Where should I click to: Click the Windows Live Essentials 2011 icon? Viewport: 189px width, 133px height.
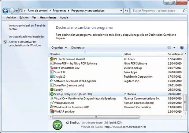pyautogui.click(x=52, y=107)
